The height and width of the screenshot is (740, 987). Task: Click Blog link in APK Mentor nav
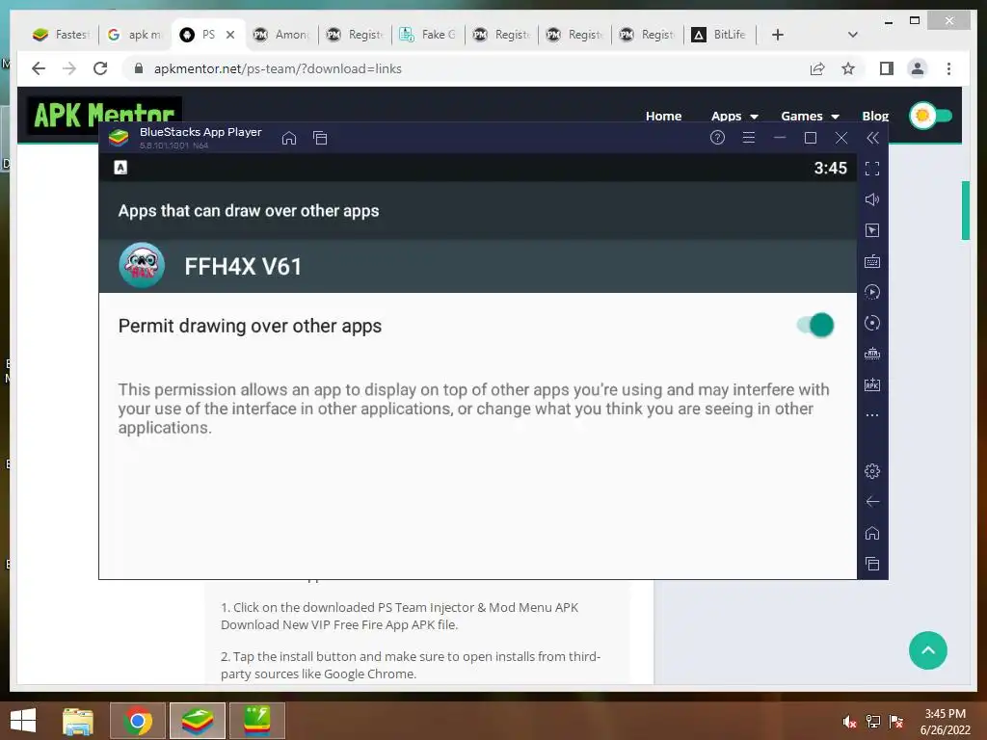[x=875, y=116]
